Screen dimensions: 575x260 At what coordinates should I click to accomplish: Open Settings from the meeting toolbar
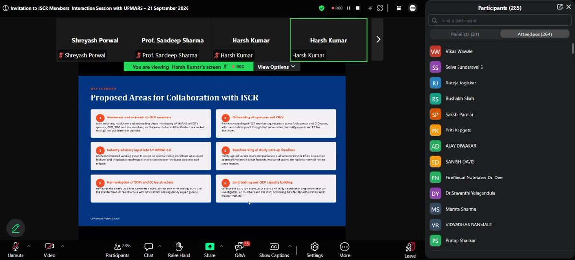click(315, 250)
